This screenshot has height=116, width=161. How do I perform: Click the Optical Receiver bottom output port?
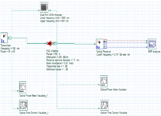click(105, 47)
